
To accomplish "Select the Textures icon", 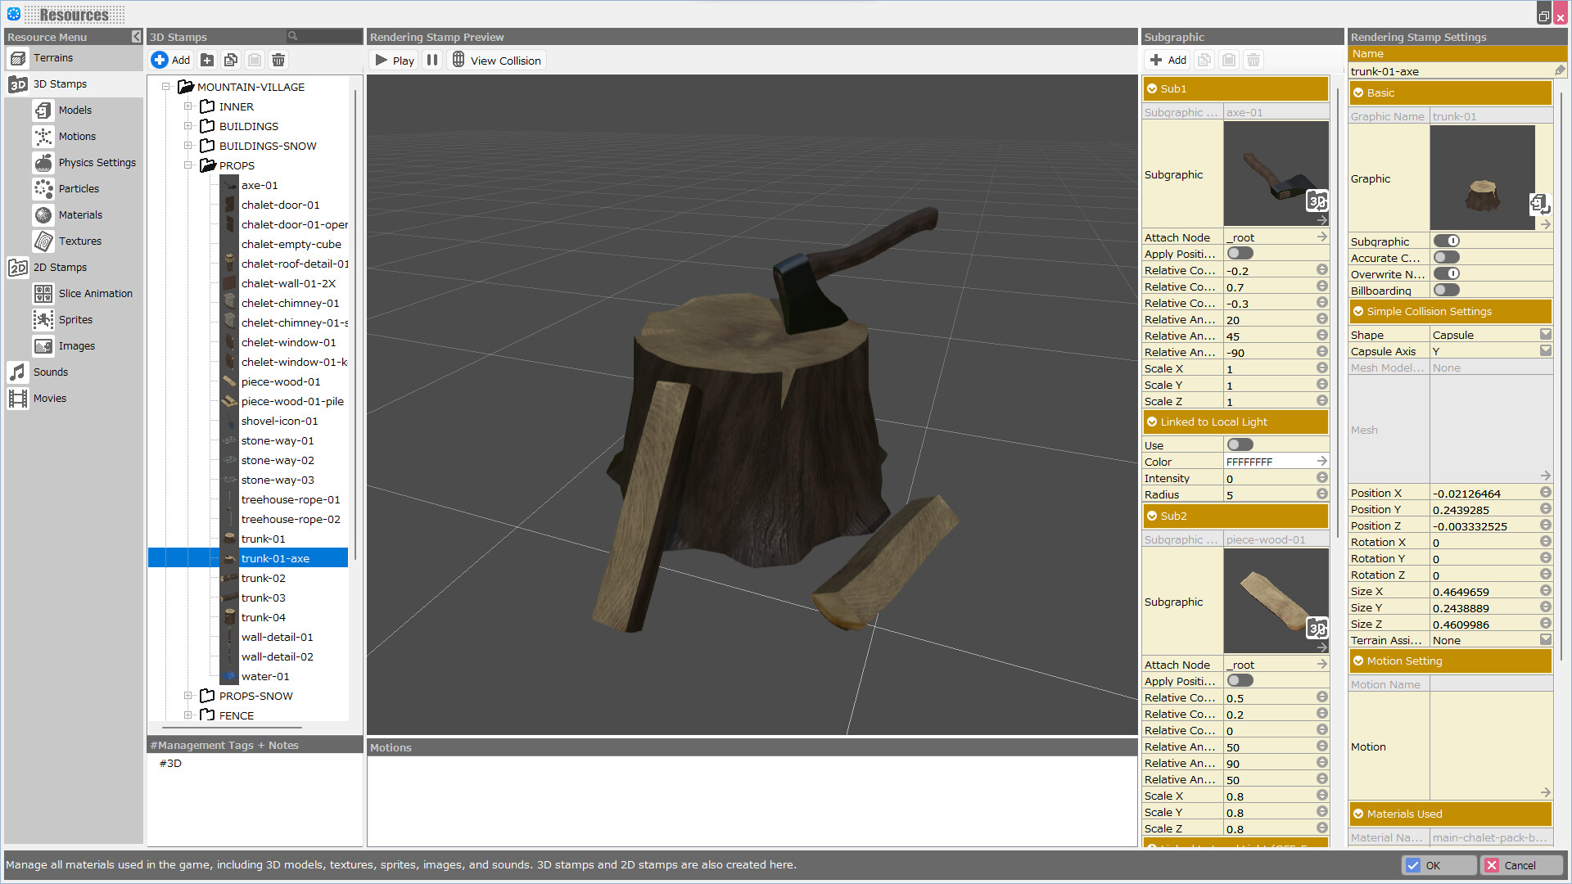I will 43,241.
